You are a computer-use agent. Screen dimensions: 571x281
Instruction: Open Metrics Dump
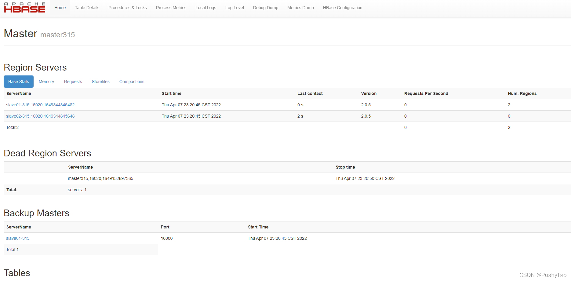point(300,8)
